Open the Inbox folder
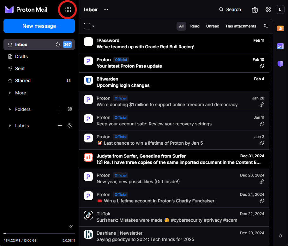The width and height of the screenshot is (288, 246). coord(39,45)
